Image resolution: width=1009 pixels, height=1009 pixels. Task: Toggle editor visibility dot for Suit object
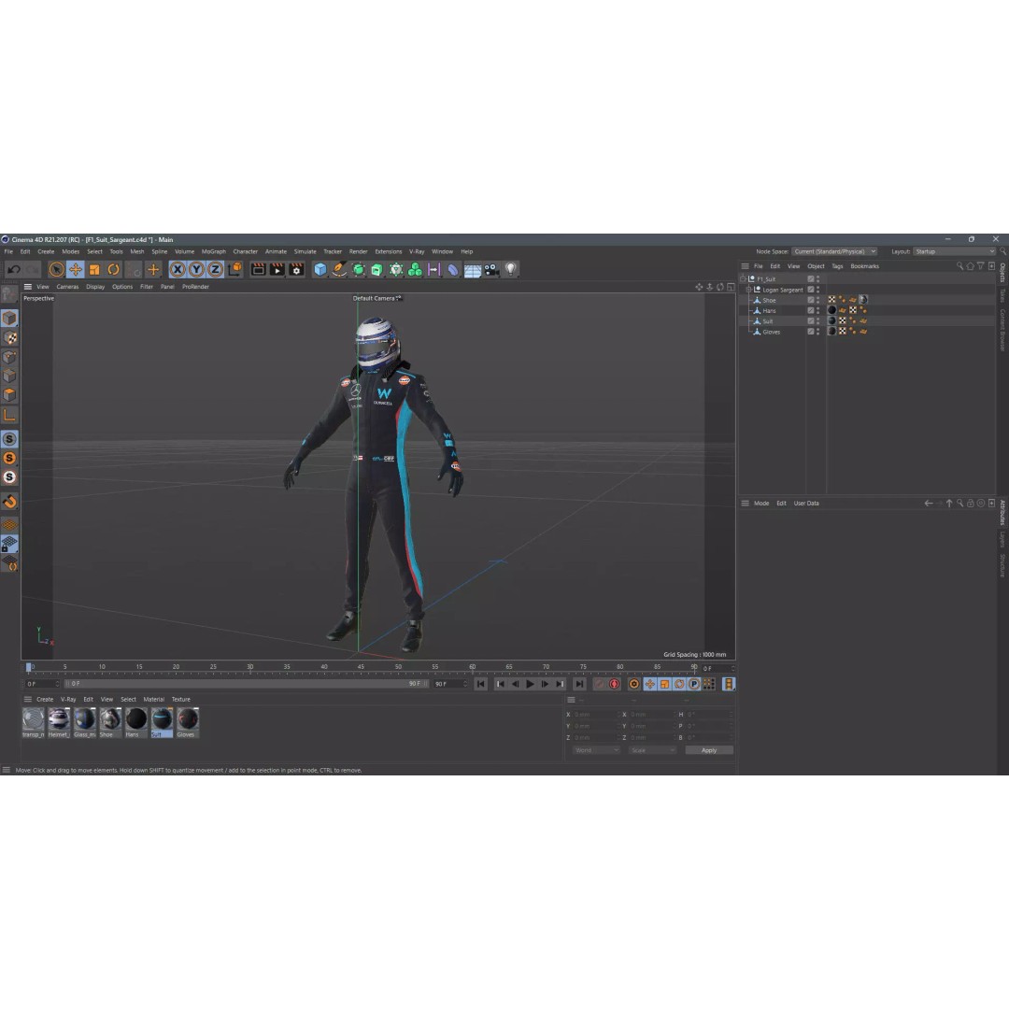coord(818,319)
